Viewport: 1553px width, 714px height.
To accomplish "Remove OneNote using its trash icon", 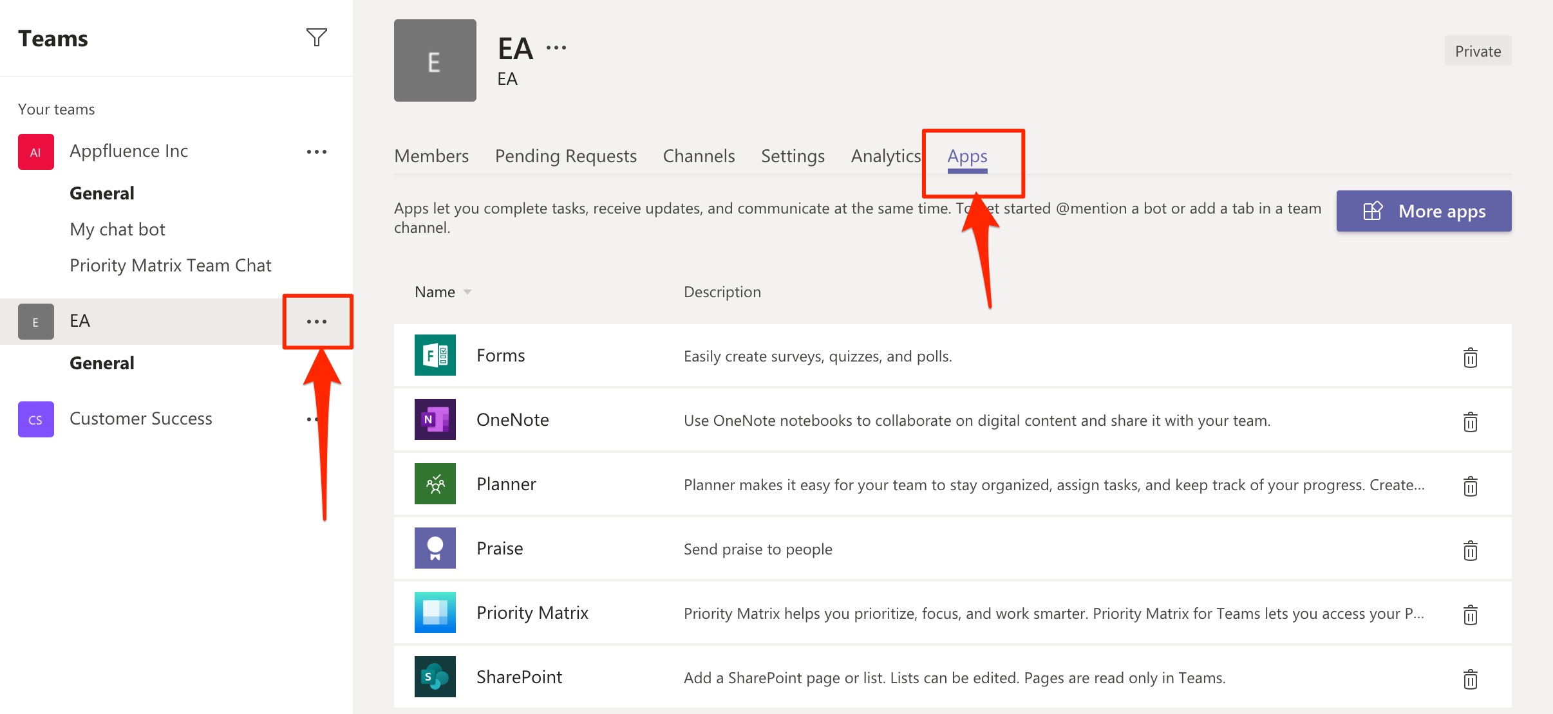I will point(1470,422).
